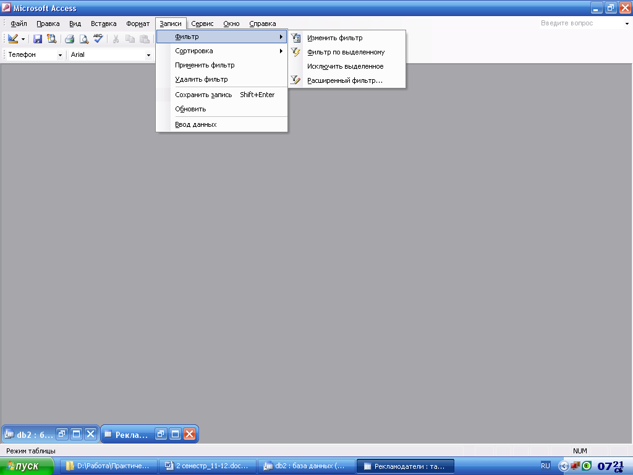Choose Сохранить запись menu entry
This screenshot has height=475, width=633.
[x=222, y=95]
